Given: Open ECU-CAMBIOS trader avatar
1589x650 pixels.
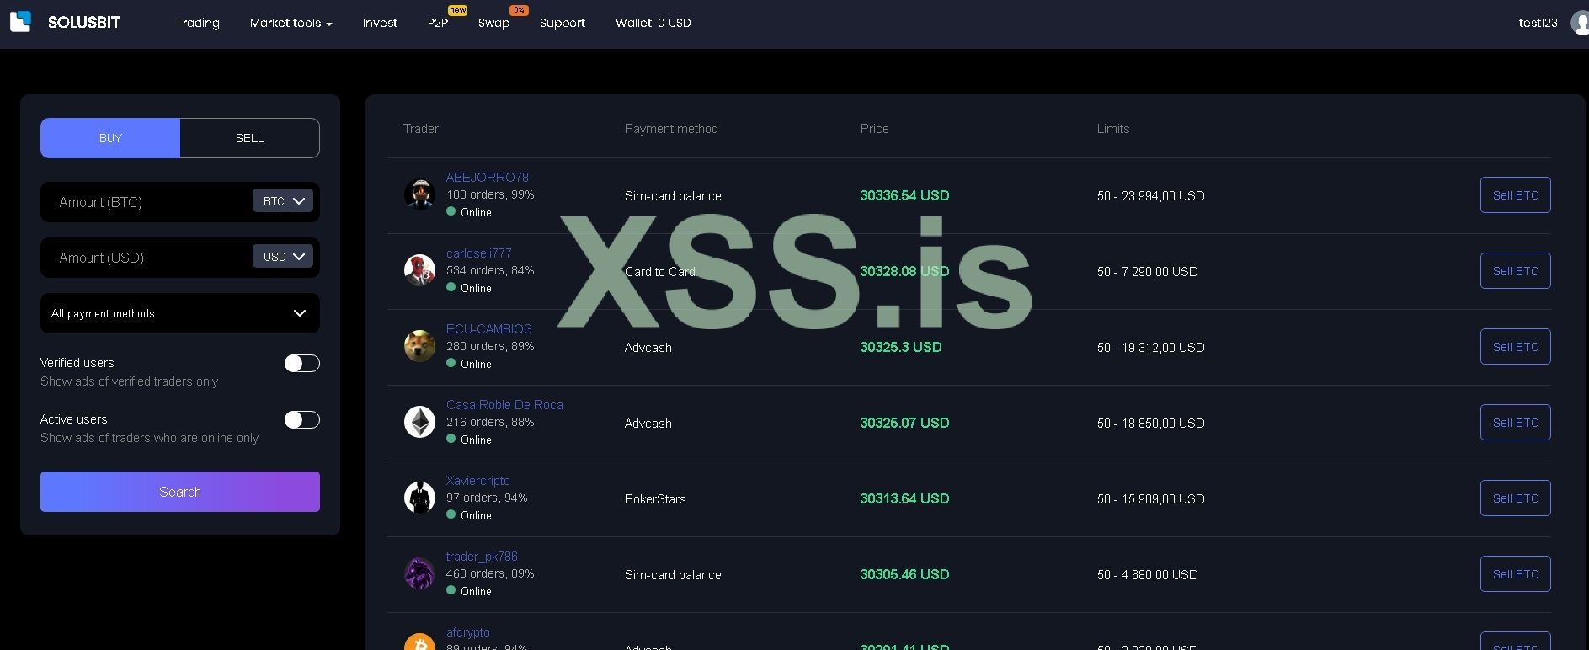Looking at the screenshot, I should [419, 346].
